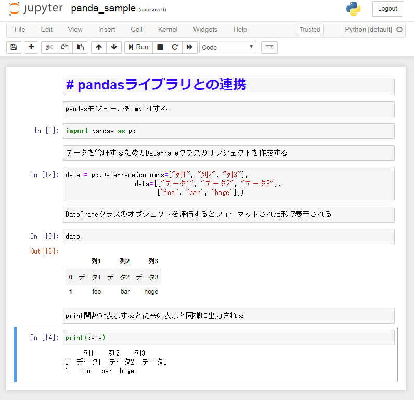Click the import pandas as pd code cell

tap(229, 131)
